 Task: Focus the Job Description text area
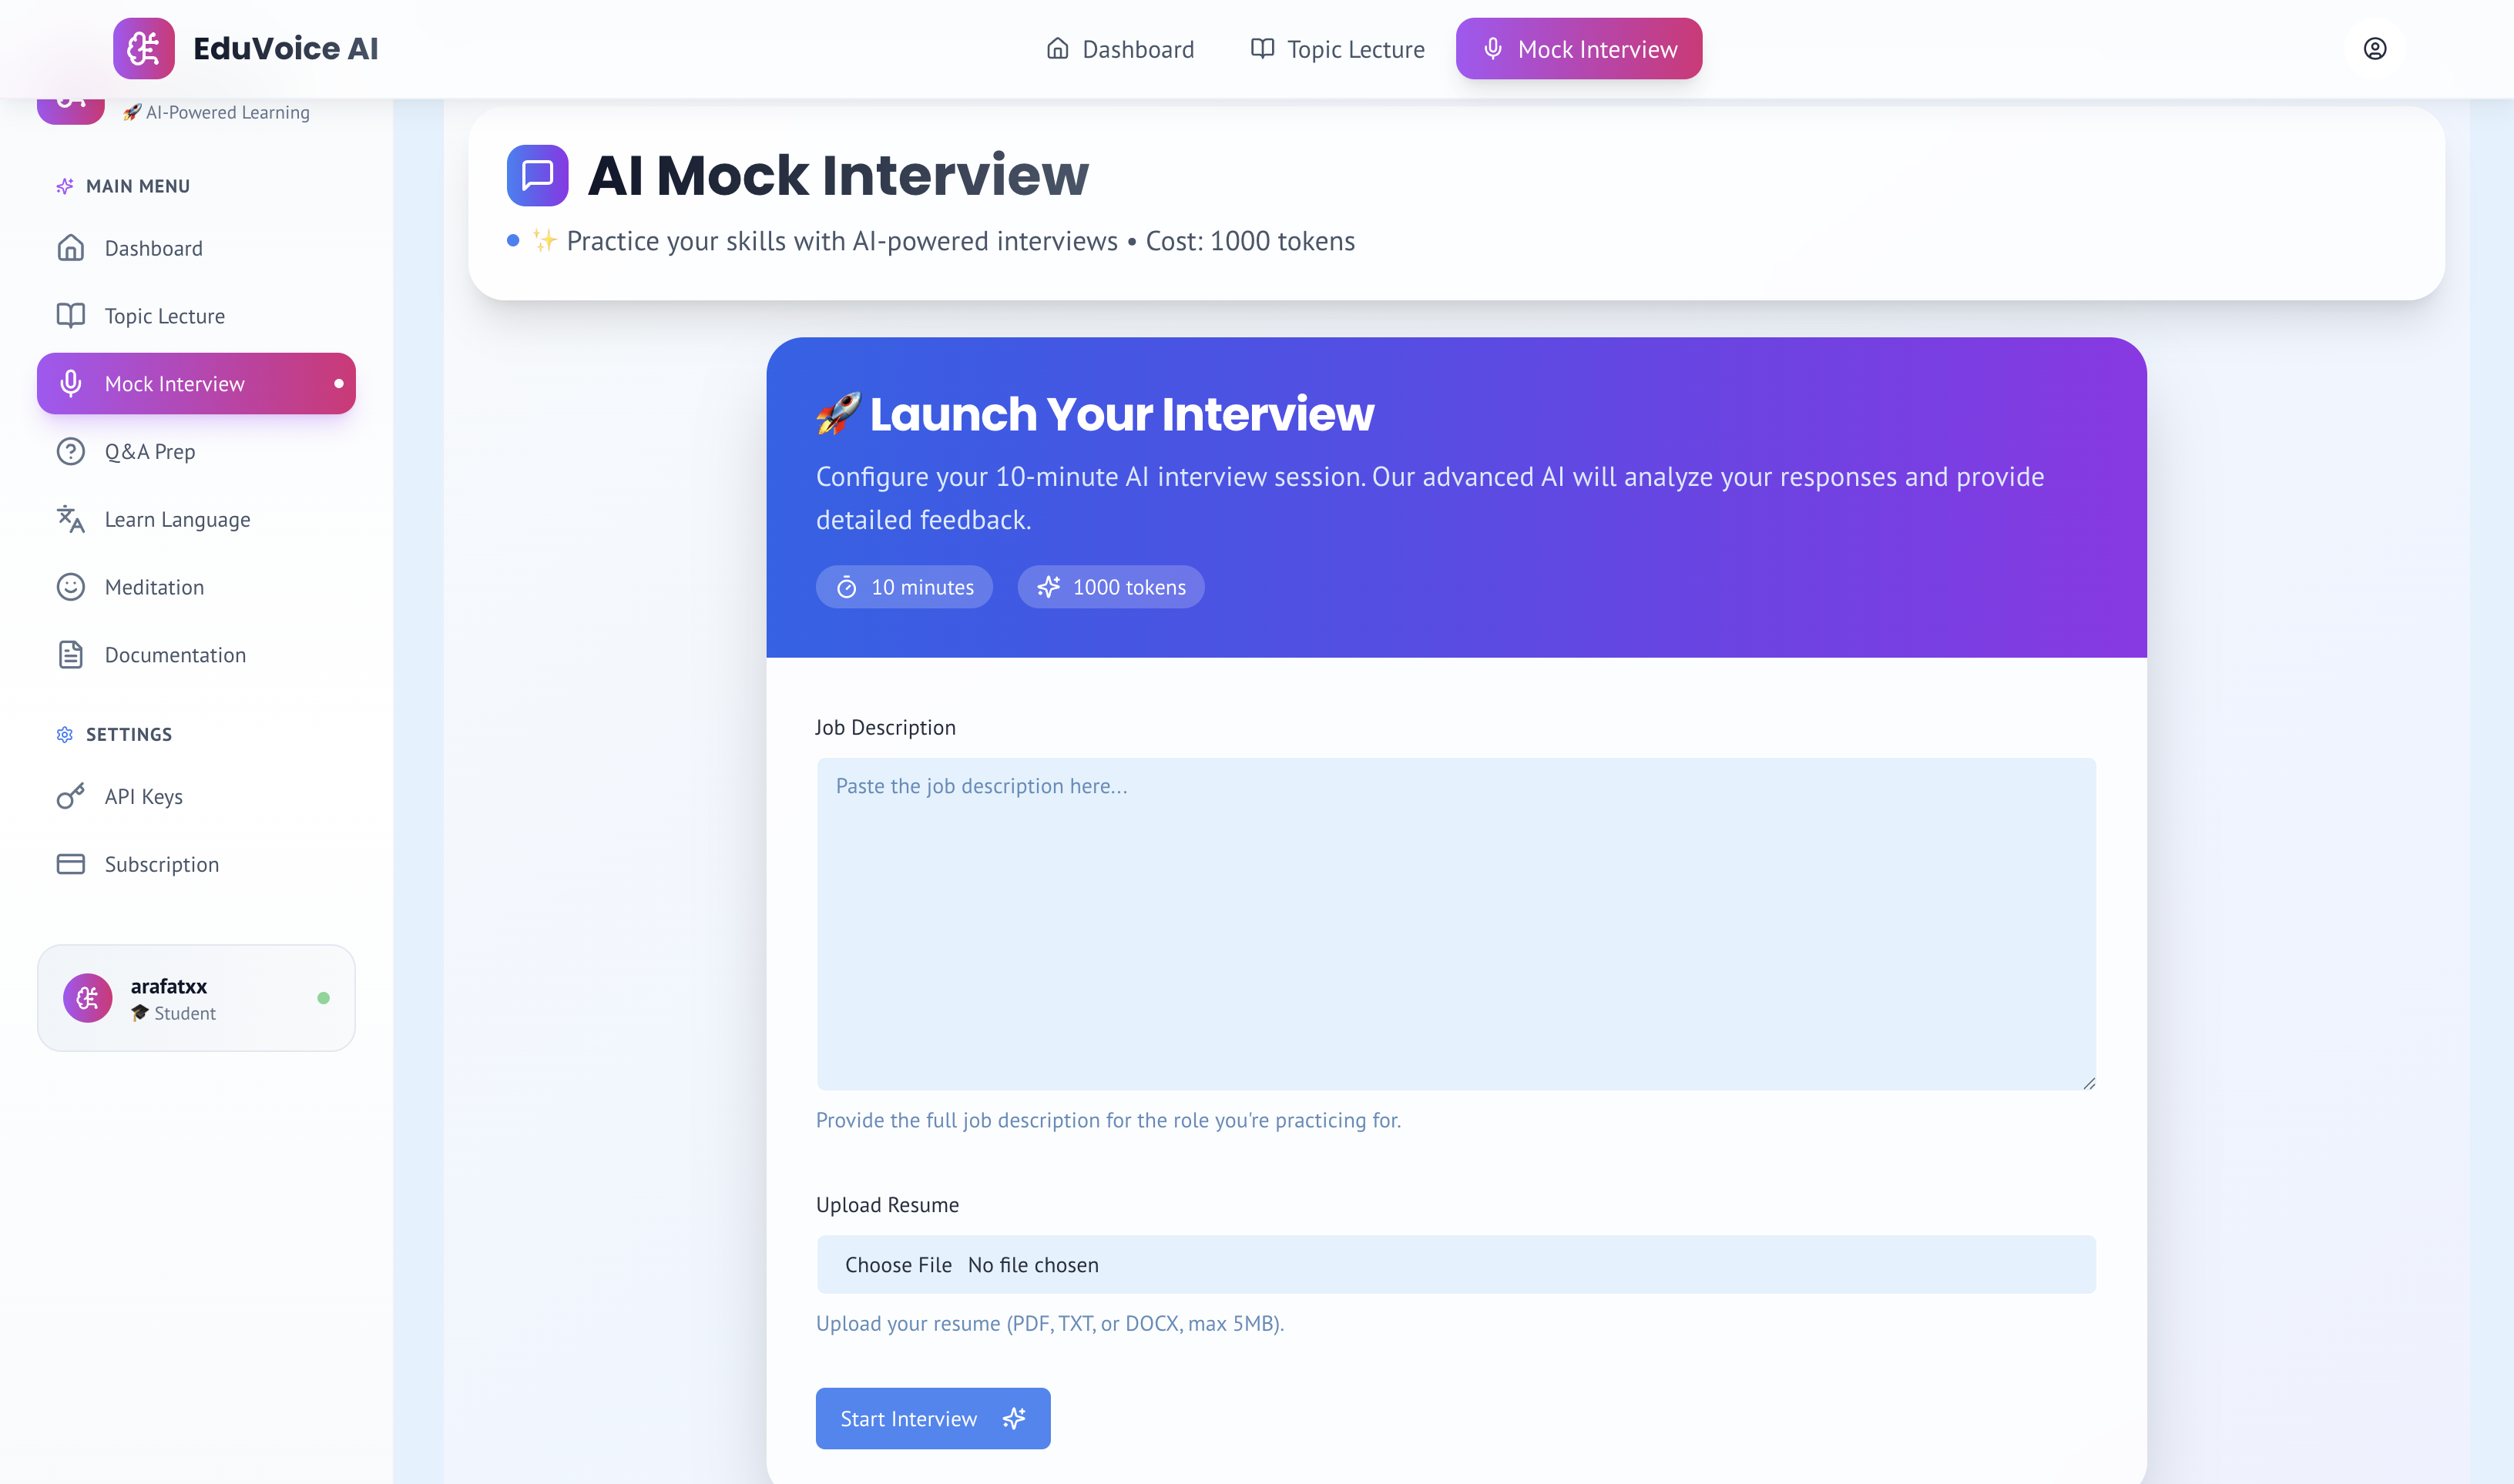1455,924
